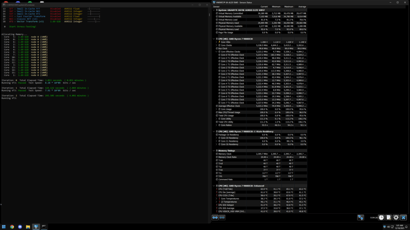Click the HWiNFO reset min/max clock button

click(x=381, y=218)
